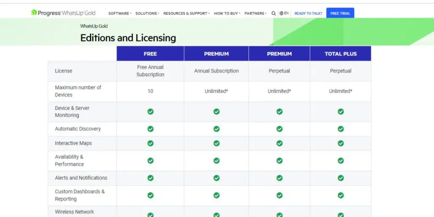Viewport: 434px width, 217px height.
Task: Click the WhatsUp Gold breadcrumb text
Action: point(94,26)
